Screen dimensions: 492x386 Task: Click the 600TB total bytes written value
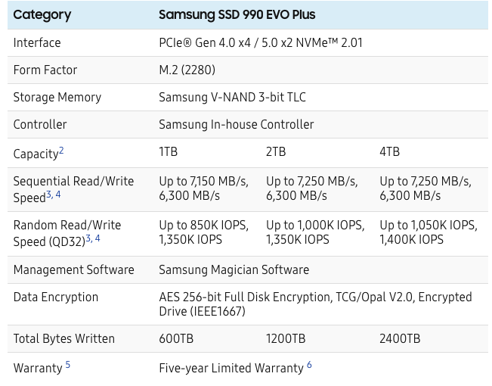[176, 339]
